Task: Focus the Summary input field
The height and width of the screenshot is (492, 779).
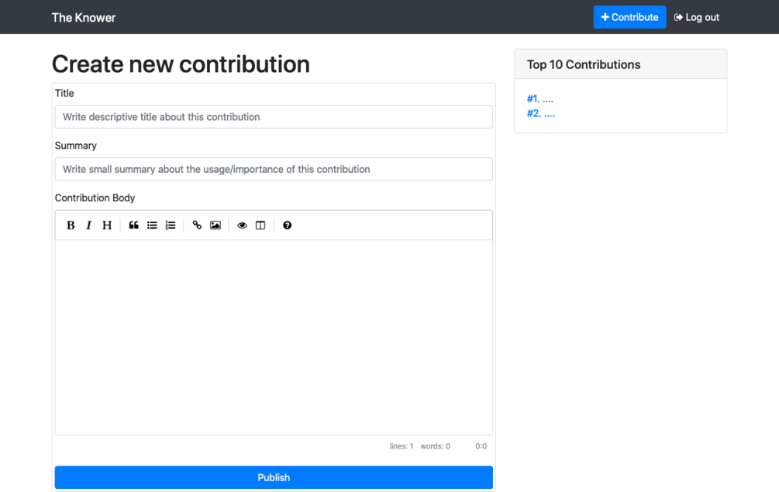Action: [x=274, y=170]
